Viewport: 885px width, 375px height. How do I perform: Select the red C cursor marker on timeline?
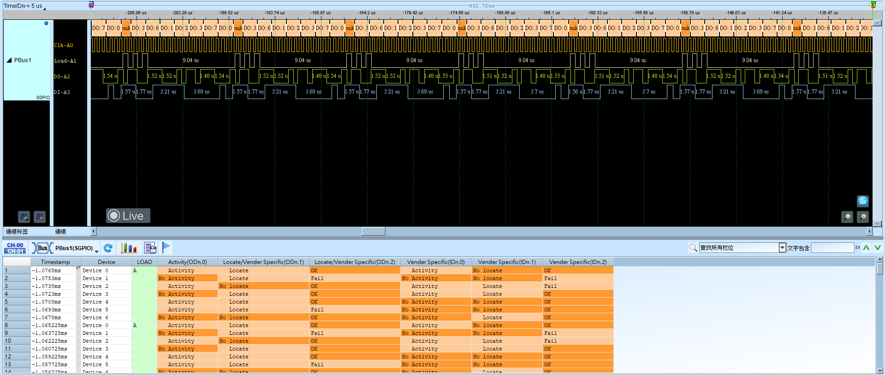[91, 5]
